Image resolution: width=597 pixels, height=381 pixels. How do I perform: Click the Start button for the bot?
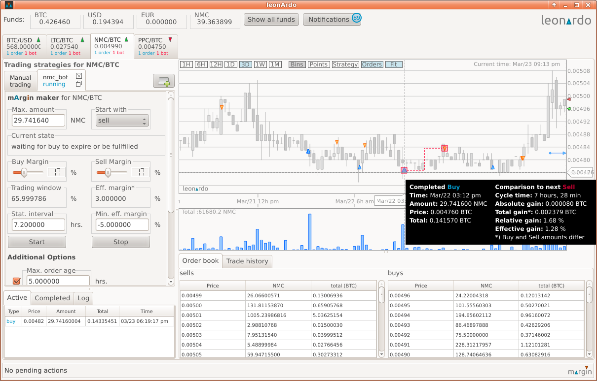pyautogui.click(x=37, y=242)
